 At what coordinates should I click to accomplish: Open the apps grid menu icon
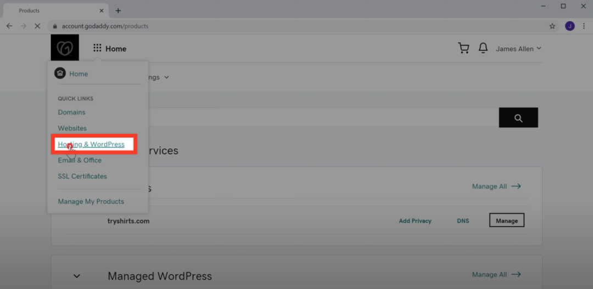pyautogui.click(x=97, y=48)
